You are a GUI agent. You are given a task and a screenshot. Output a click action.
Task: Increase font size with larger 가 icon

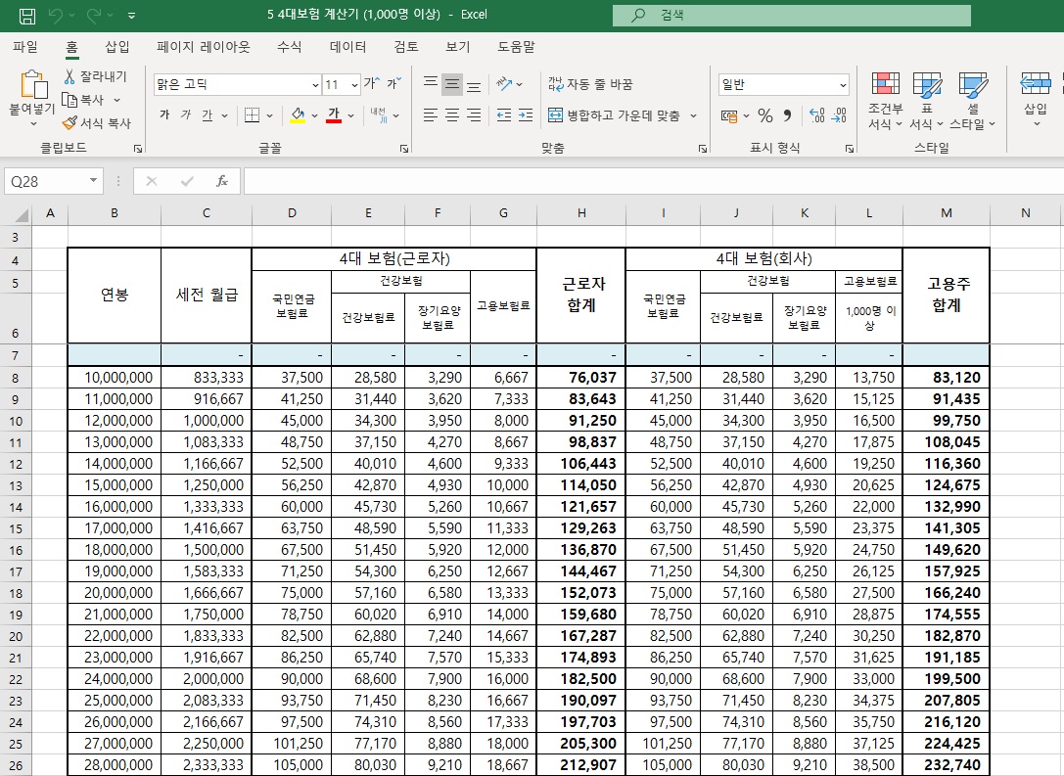[372, 83]
